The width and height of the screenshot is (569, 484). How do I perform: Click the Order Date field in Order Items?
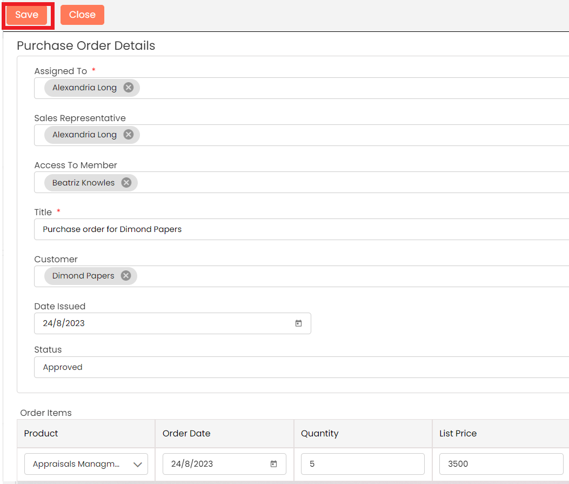(216, 464)
